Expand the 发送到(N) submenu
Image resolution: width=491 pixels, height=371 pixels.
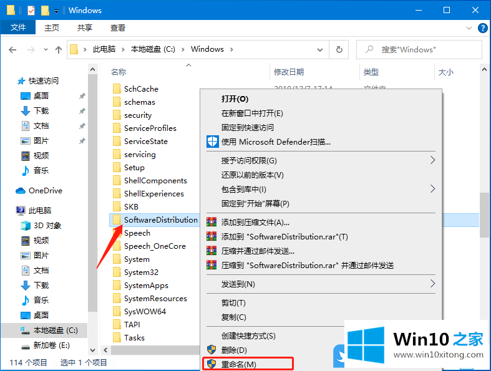coord(433,284)
